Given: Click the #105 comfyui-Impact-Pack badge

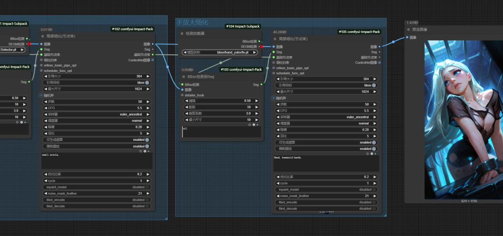Looking at the screenshot, I should (x=359, y=32).
